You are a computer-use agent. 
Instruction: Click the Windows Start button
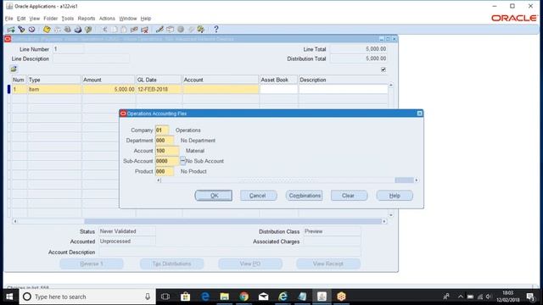(9, 297)
